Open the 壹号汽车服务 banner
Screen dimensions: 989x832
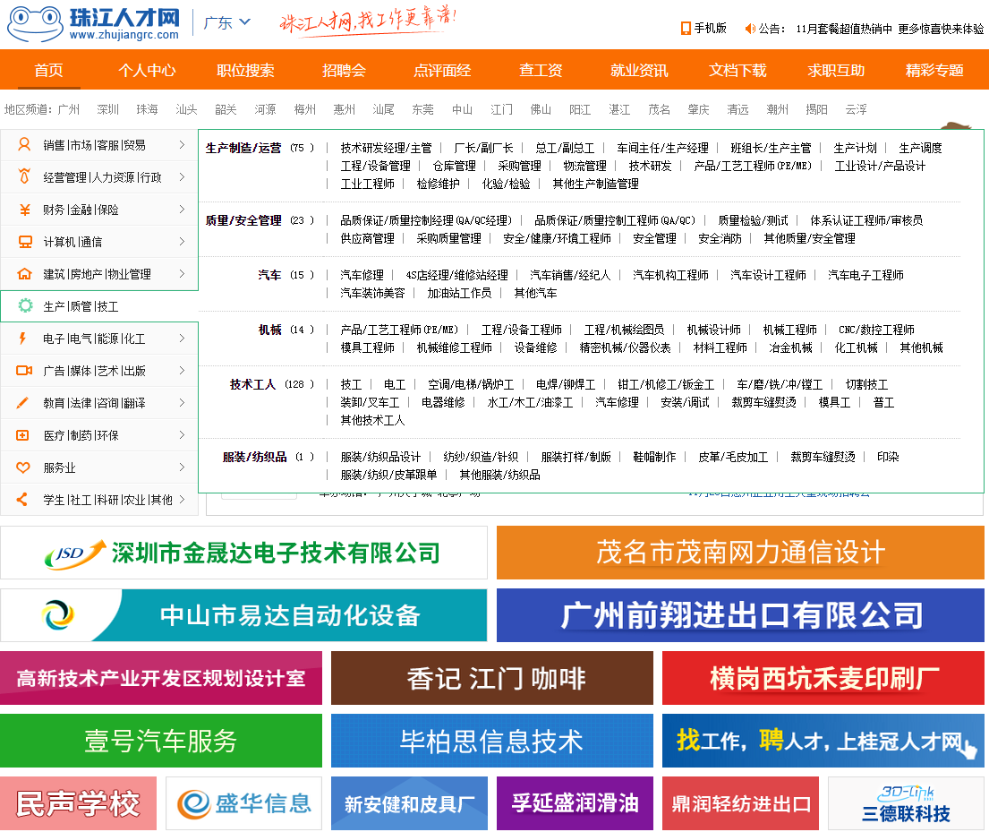click(161, 741)
